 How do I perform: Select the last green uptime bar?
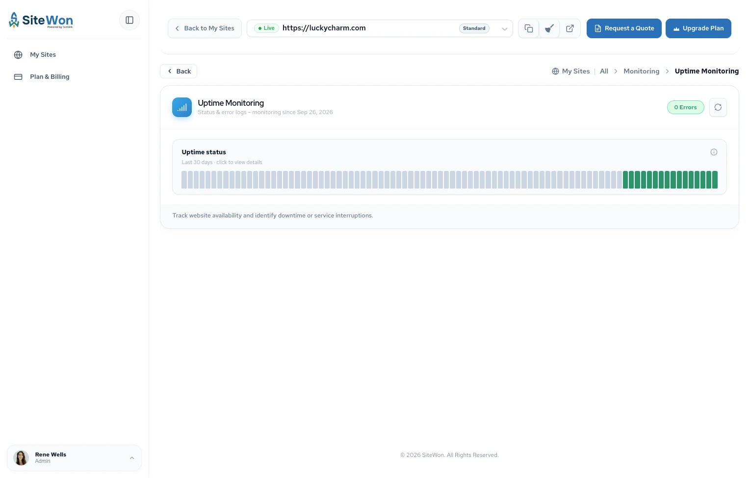click(715, 180)
